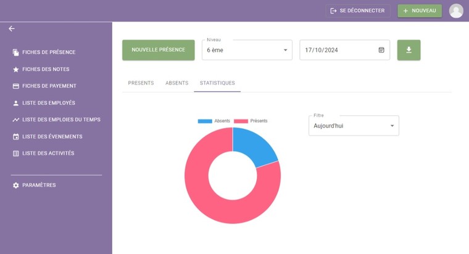
Task: Toggle the blue Absents legend swatch
Action: point(205,121)
